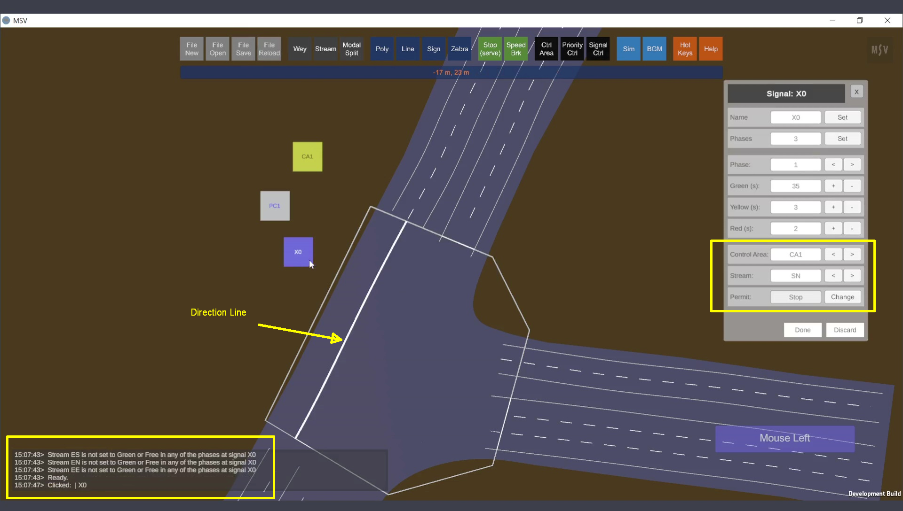The height and width of the screenshot is (511, 903).
Task: Toggle the BGM button
Action: click(x=654, y=49)
